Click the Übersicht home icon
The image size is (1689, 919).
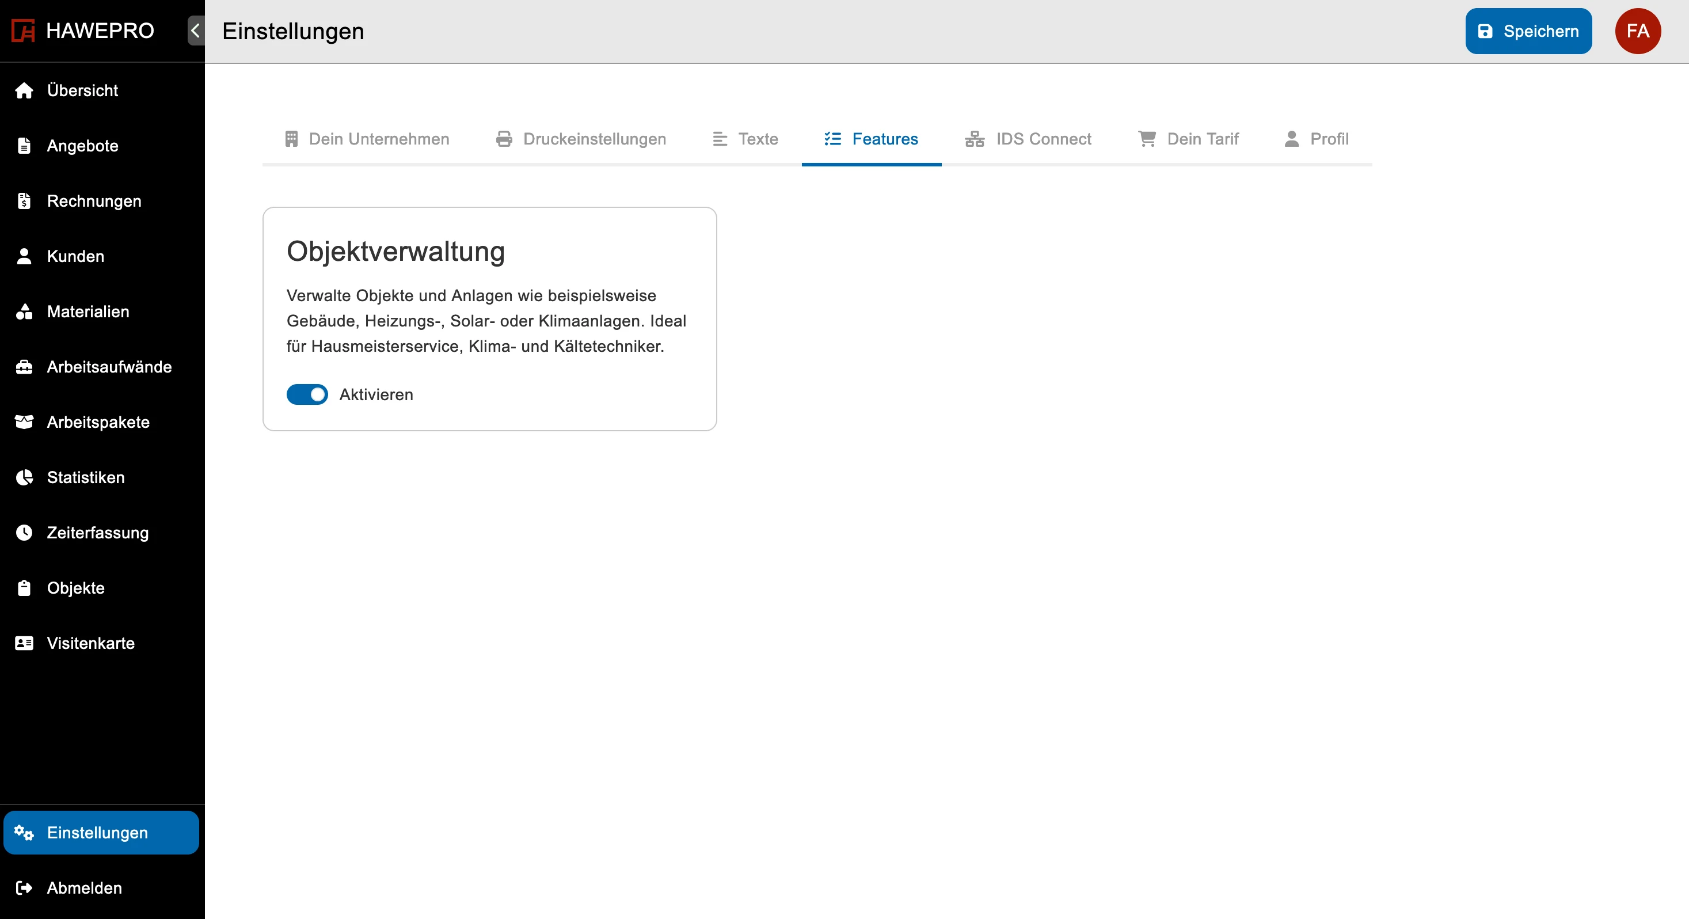coord(24,90)
